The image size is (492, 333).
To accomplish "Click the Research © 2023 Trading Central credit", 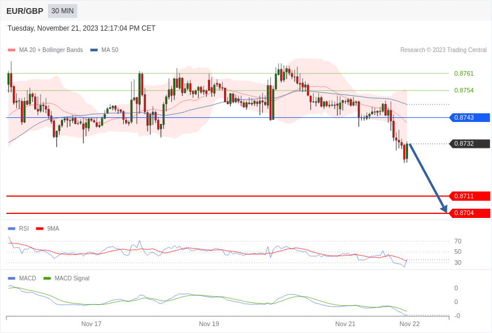I will click(443, 50).
